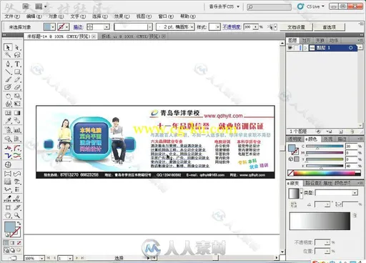Select the Blob Brush tool
Viewport: 366px width, 263px height.
click(x=8, y=87)
